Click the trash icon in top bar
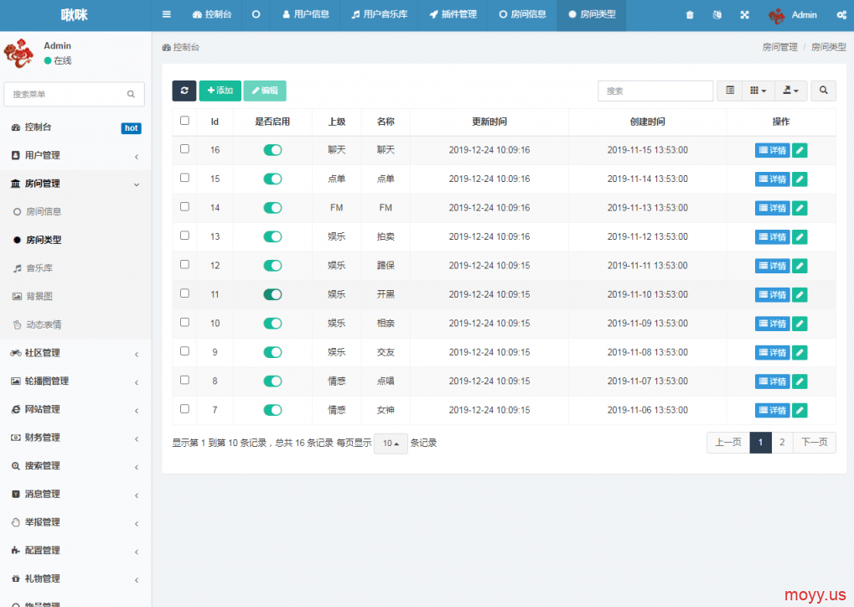The height and width of the screenshot is (607, 854). [x=690, y=15]
